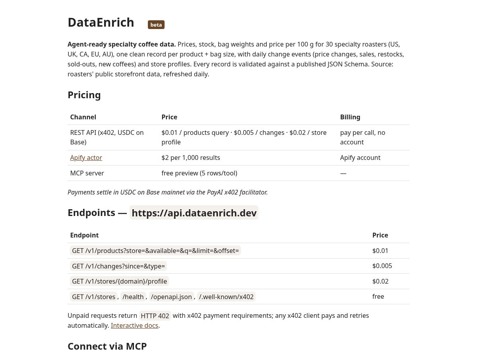477x358 pixels.
Task: Select the GET /v1/stores/{domain}/profile endpoint
Action: [119, 281]
